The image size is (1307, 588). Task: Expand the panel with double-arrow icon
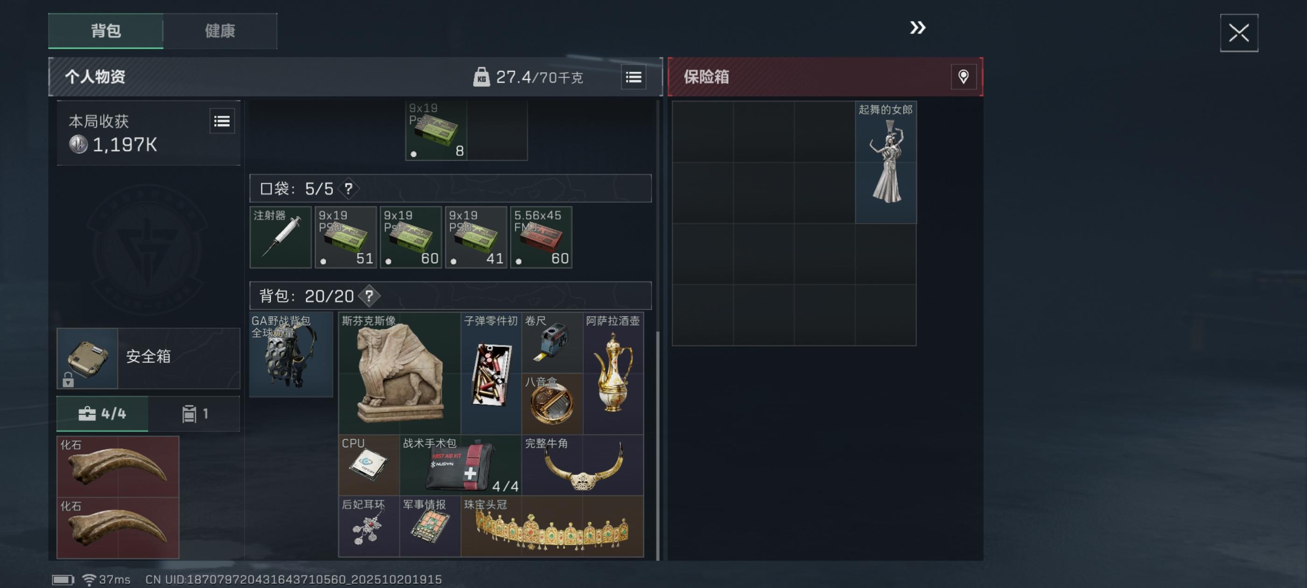pos(917,28)
